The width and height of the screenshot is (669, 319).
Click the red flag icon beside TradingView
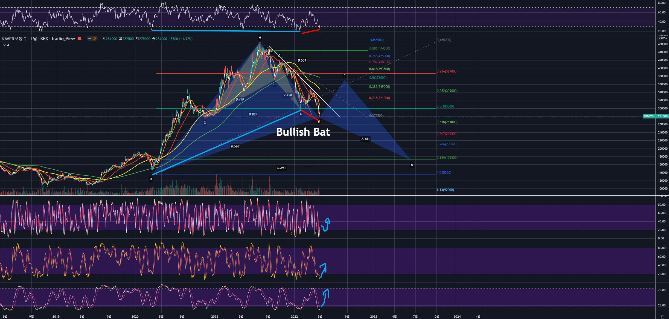point(80,39)
